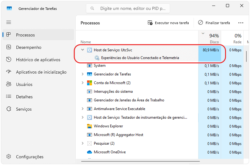Screen dimensions: 251x166
Task: Click the Configurações gear icon
Action: [x=9, y=156]
